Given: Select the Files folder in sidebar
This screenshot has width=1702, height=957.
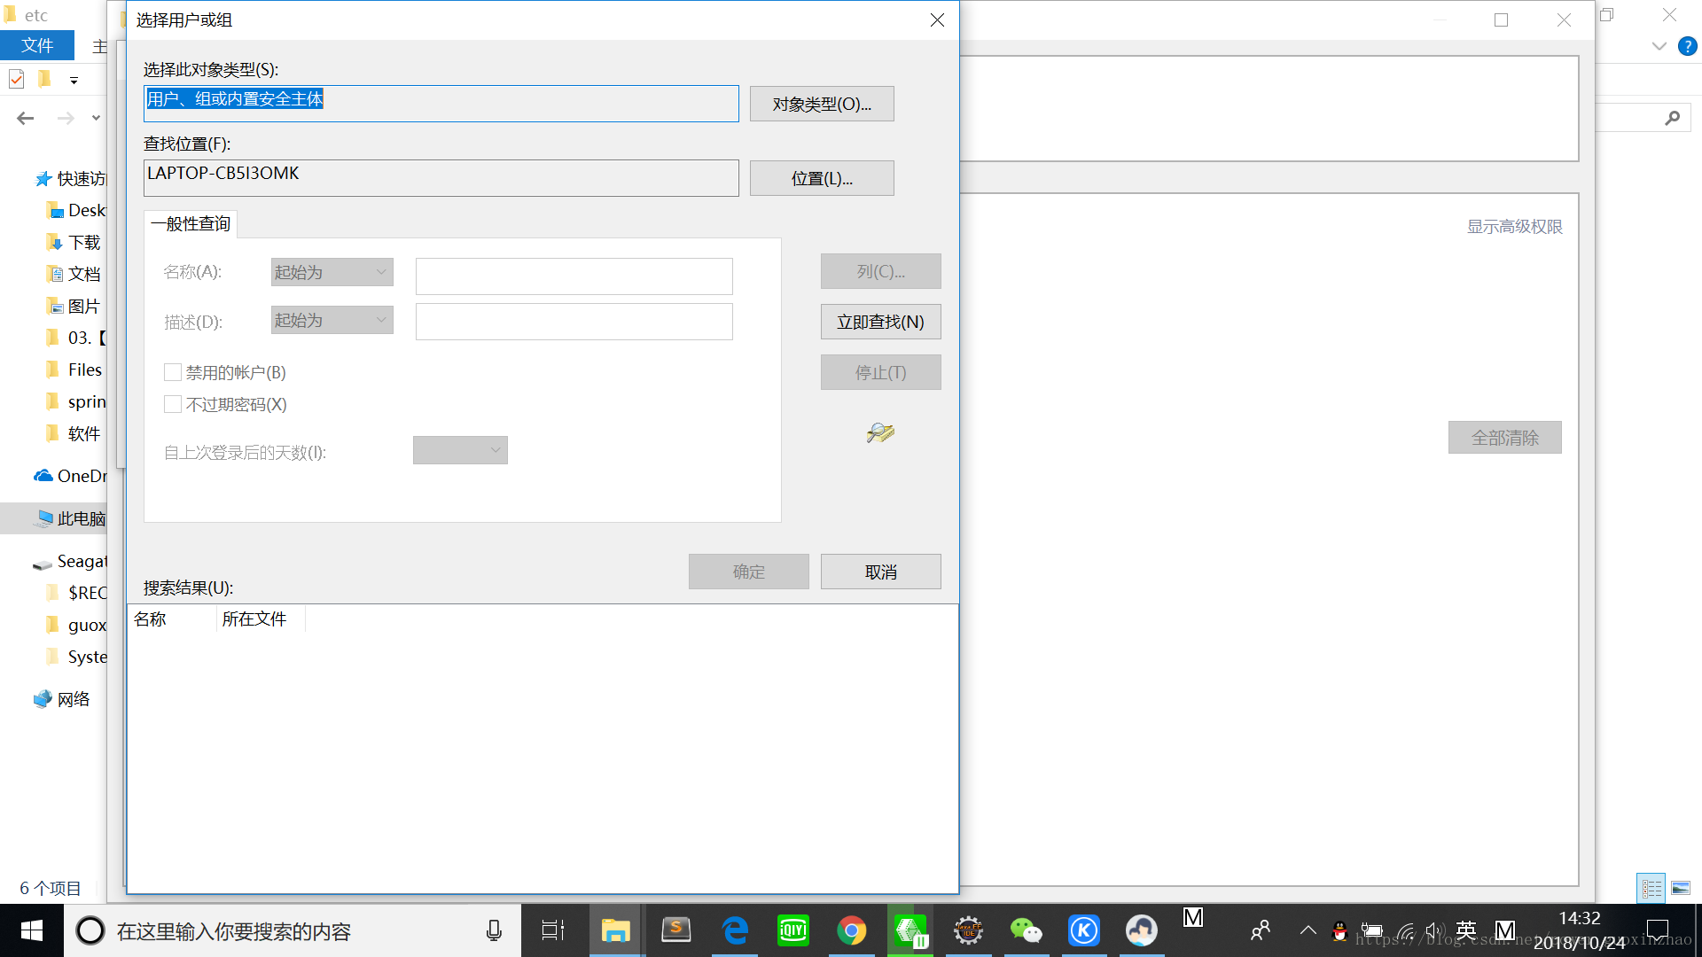Looking at the screenshot, I should (x=74, y=370).
